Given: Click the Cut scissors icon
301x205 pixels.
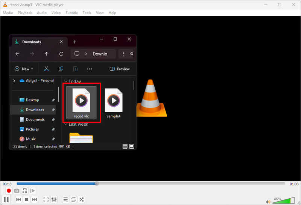Looking at the screenshot, I should pyautogui.click(x=46, y=69).
